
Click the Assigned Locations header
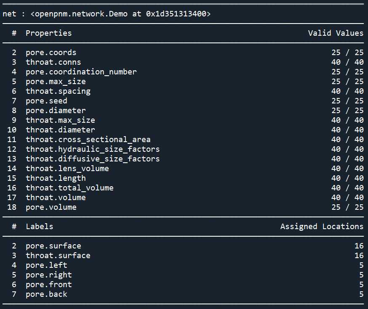coord(322,226)
